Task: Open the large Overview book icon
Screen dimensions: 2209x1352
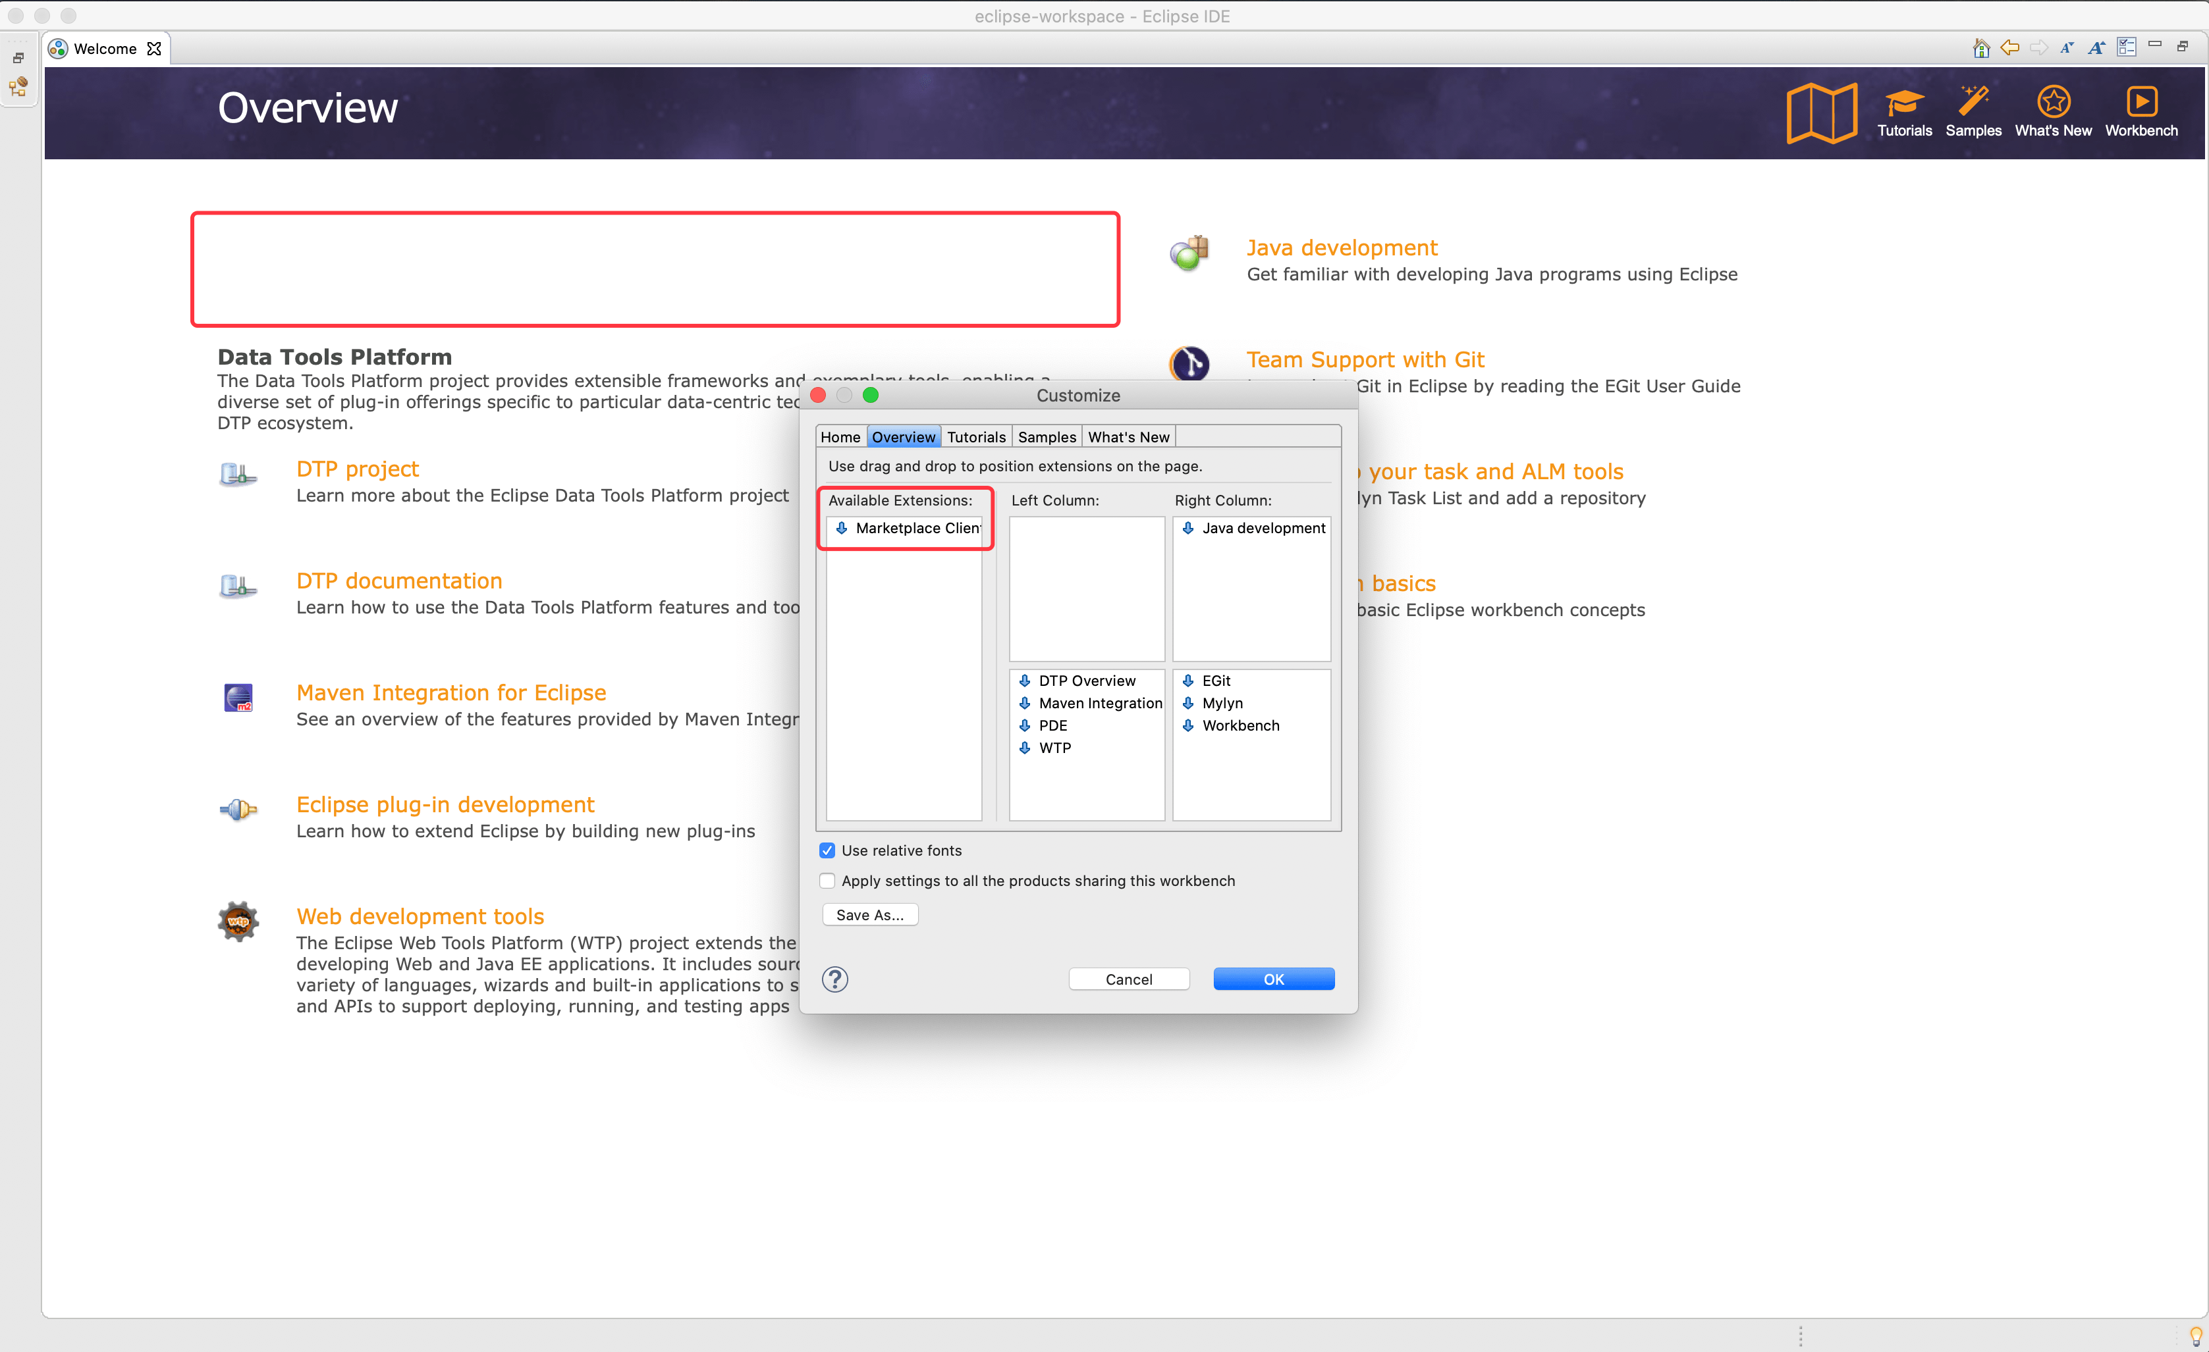Action: (1821, 113)
